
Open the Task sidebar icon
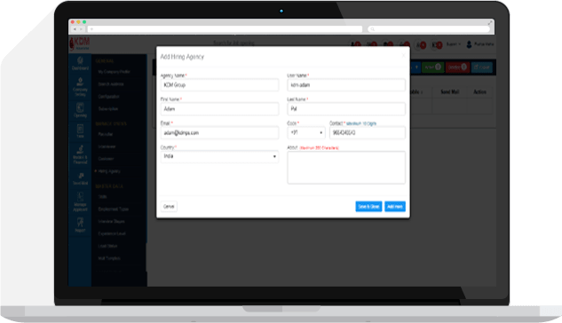point(80,130)
